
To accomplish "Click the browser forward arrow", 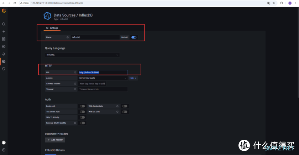I will coord(9,3).
